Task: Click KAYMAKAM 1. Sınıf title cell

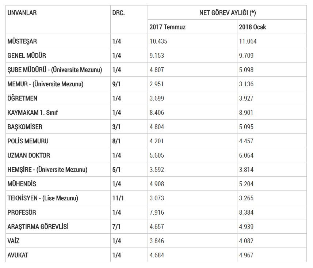Action: [x=33, y=113]
